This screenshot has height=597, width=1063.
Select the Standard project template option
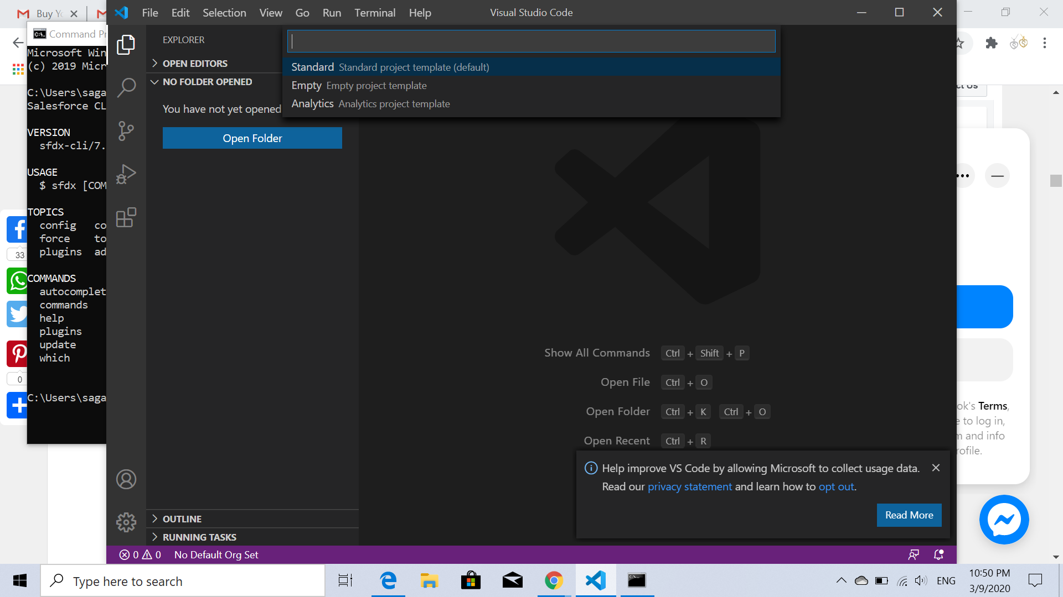coord(531,67)
